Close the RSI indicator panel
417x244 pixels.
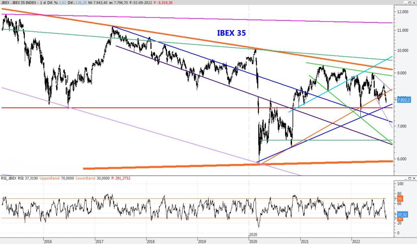(413, 179)
